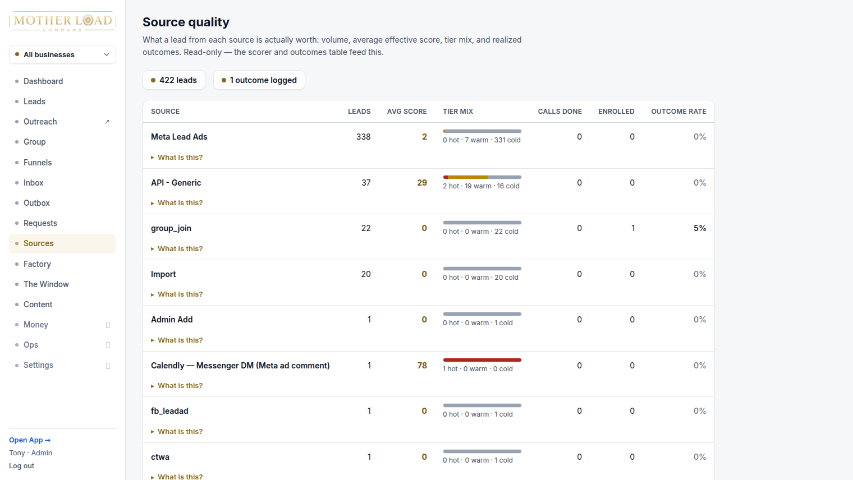Click the TIER MIX column header

click(458, 112)
